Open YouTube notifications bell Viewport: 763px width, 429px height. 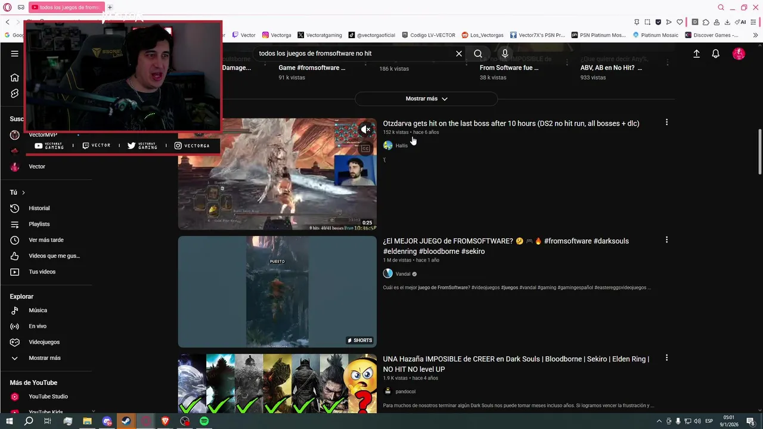tap(716, 54)
